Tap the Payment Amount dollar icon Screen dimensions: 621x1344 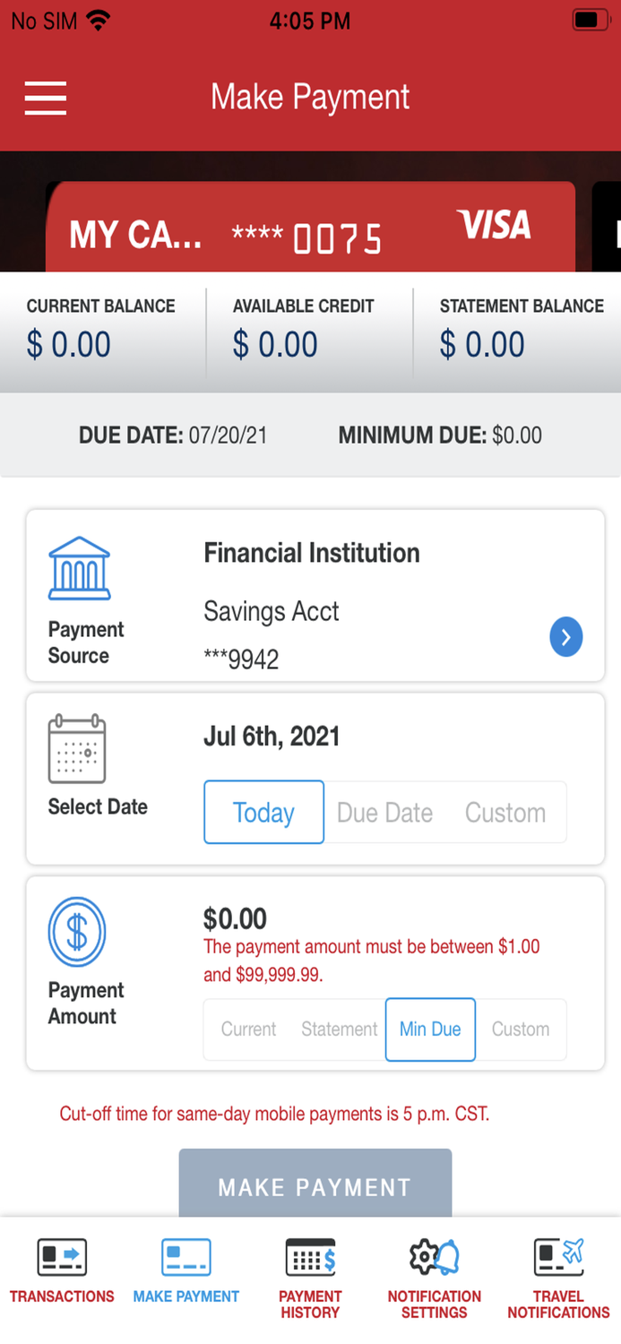77,931
